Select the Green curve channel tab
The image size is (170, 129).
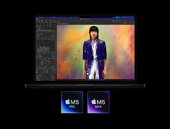point(49,39)
